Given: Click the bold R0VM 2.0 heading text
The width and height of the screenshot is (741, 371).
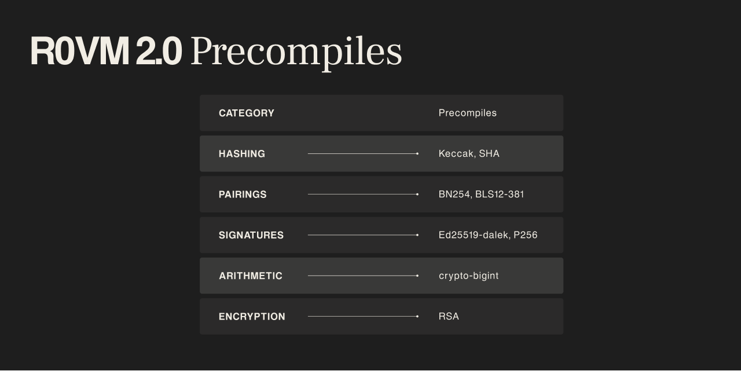Looking at the screenshot, I should click(x=106, y=51).
